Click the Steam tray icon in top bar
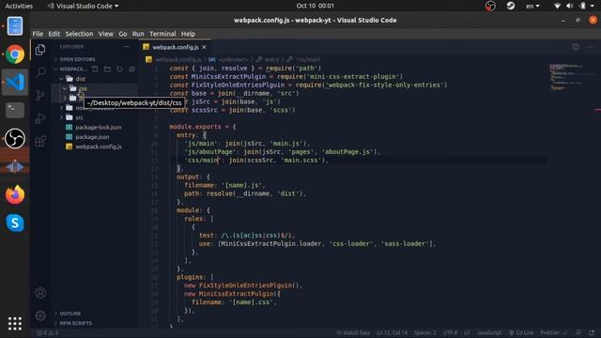 click(x=510, y=6)
